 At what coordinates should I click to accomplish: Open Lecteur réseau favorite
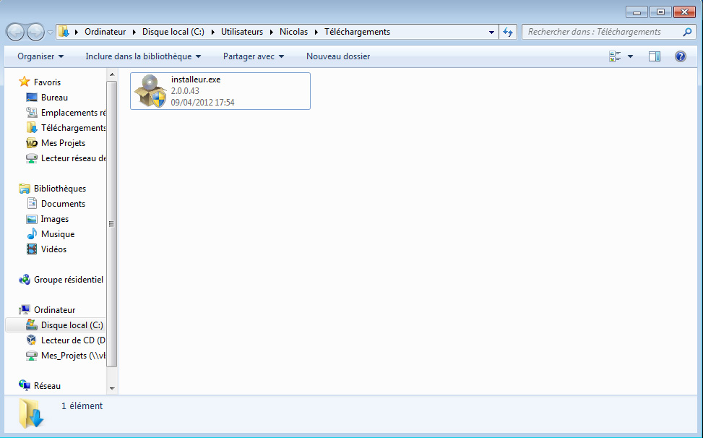pos(73,158)
